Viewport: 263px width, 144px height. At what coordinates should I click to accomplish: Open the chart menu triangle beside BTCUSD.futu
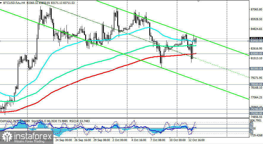pos(1,3)
